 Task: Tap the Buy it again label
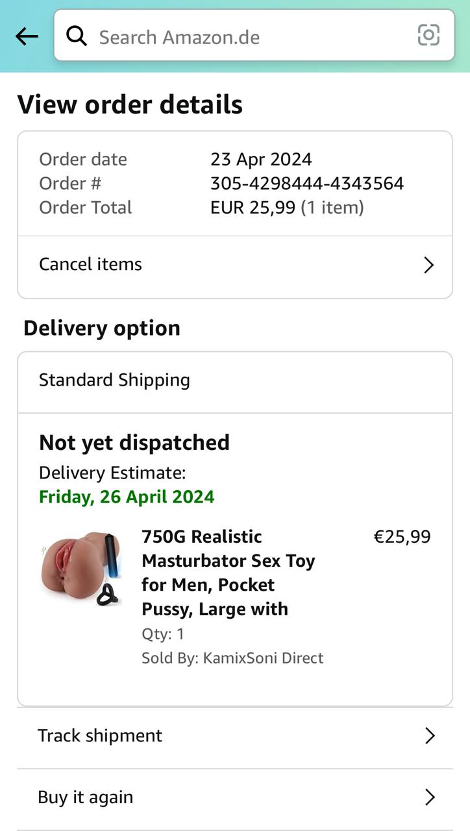click(86, 797)
